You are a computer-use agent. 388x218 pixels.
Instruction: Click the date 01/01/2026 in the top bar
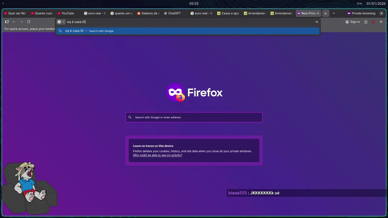pos(376,4)
